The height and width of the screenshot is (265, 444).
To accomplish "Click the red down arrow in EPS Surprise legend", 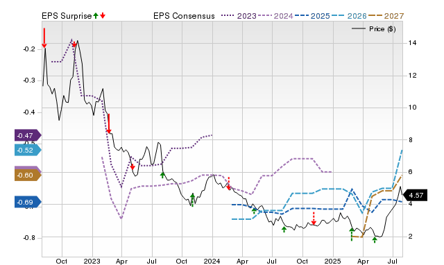I will (103, 16).
